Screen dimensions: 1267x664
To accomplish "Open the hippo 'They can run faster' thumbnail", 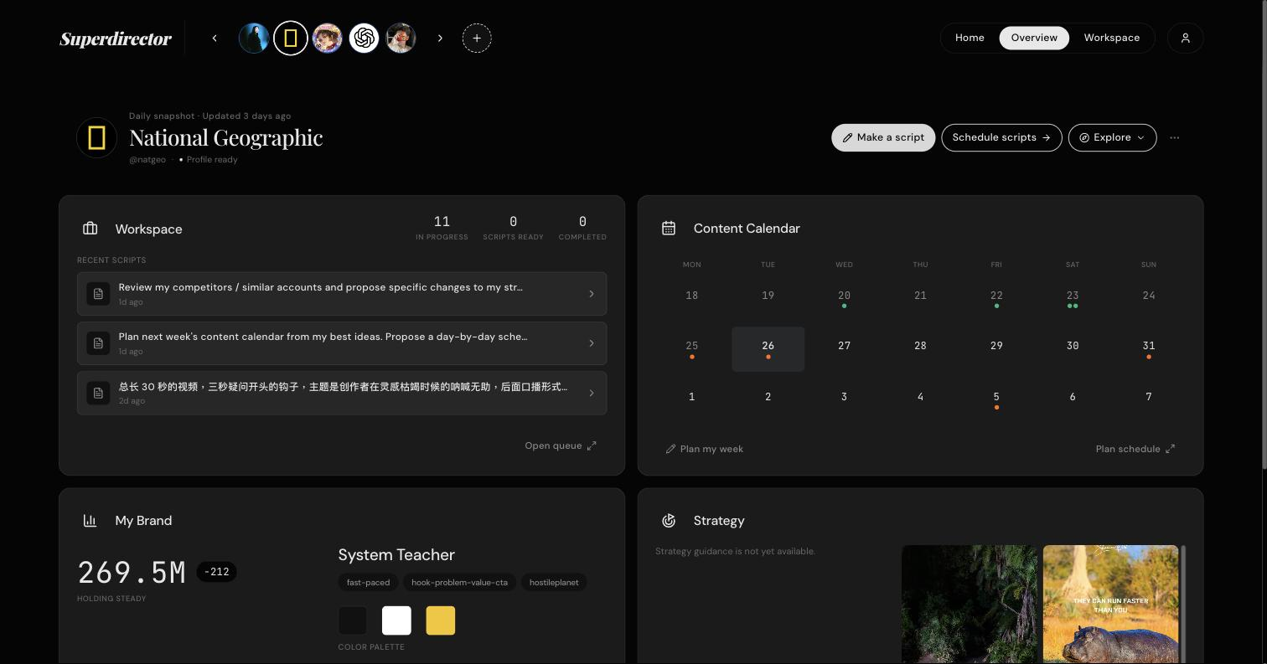I will [x=1110, y=605].
